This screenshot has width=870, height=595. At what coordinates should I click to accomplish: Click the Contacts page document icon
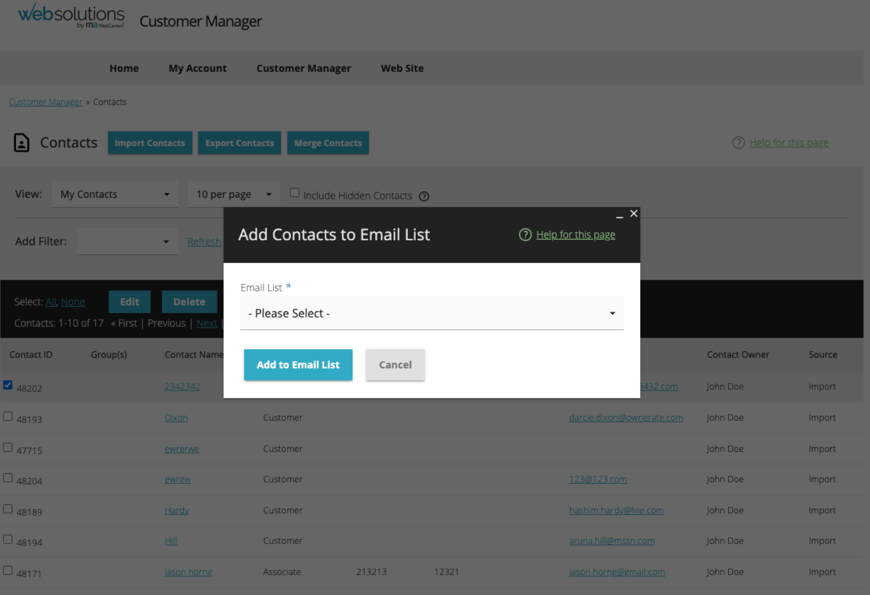(x=21, y=143)
